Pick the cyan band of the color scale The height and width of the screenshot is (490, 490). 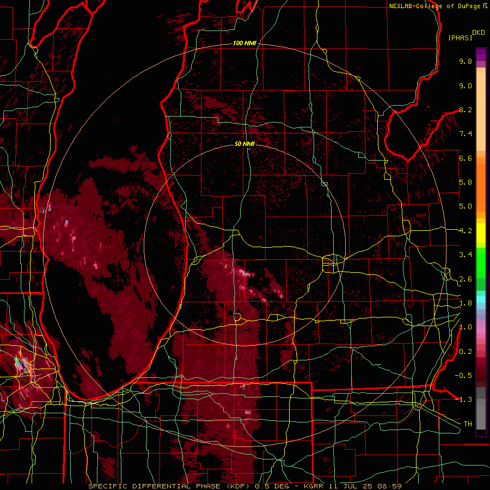tap(481, 299)
